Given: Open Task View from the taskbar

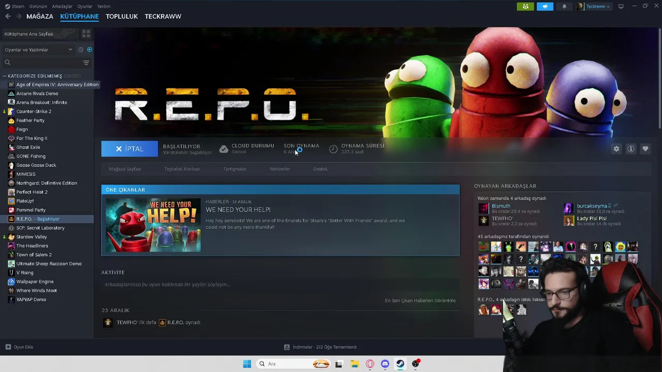Looking at the screenshot, I should (x=339, y=364).
